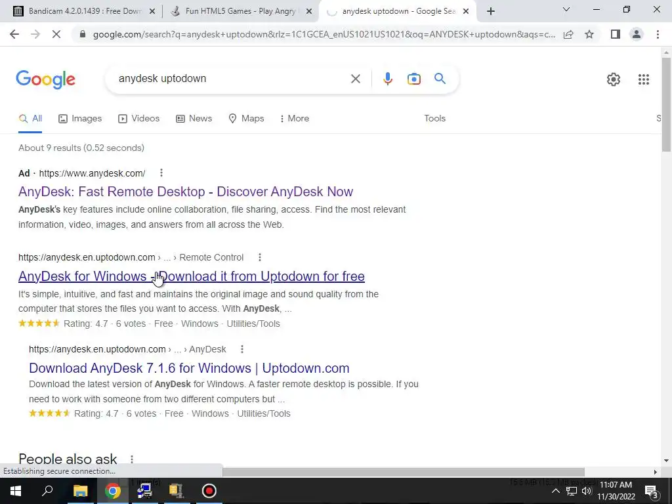Image resolution: width=672 pixels, height=504 pixels.
Task: Click the vertical page scrollbar thumb
Action: point(666,104)
